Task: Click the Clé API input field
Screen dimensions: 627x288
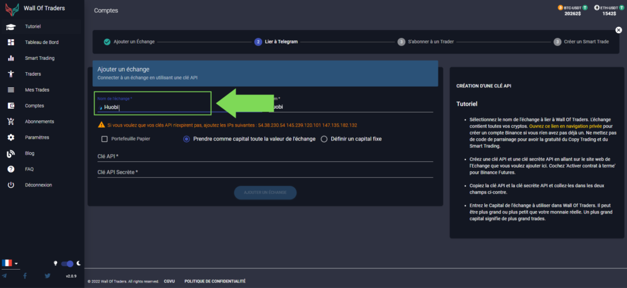Action: 265,156
